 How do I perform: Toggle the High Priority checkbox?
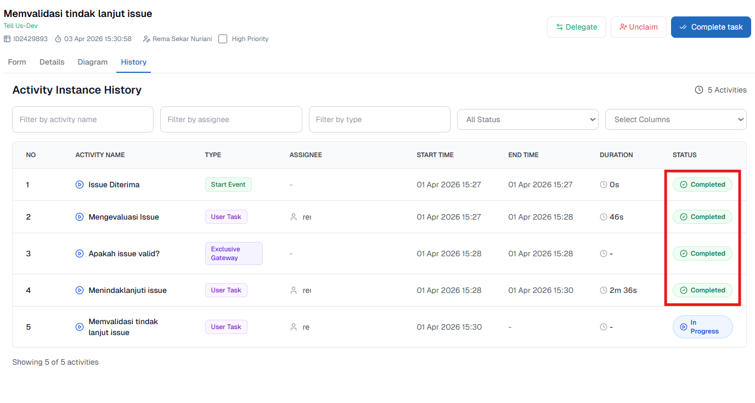click(x=223, y=39)
